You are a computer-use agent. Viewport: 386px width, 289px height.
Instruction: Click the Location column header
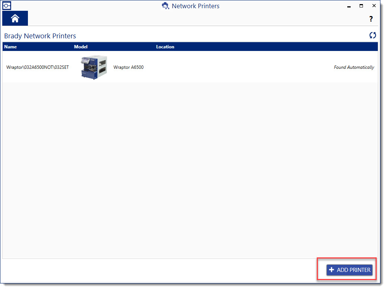point(165,46)
